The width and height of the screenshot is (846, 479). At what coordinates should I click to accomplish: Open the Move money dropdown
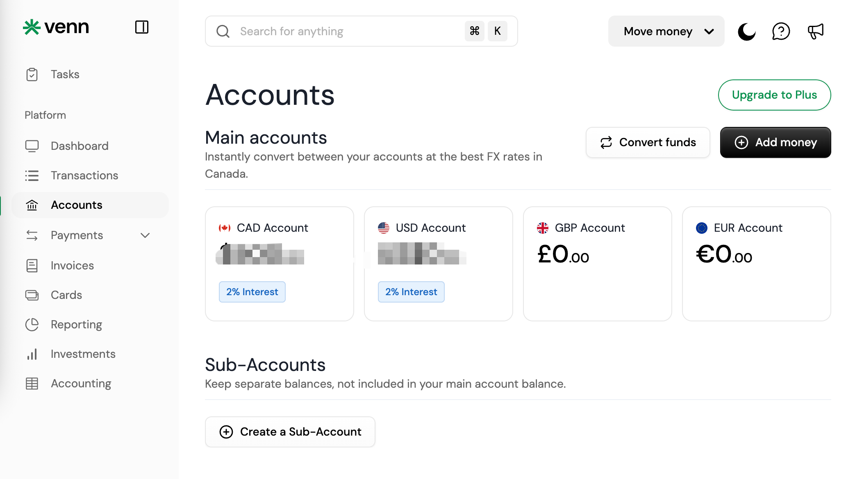[666, 31]
